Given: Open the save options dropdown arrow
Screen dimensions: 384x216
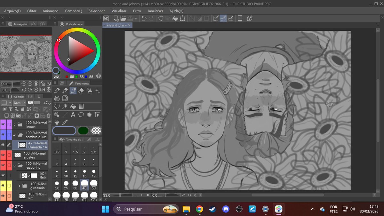Looking at the screenshot, I should [x=136, y=19].
